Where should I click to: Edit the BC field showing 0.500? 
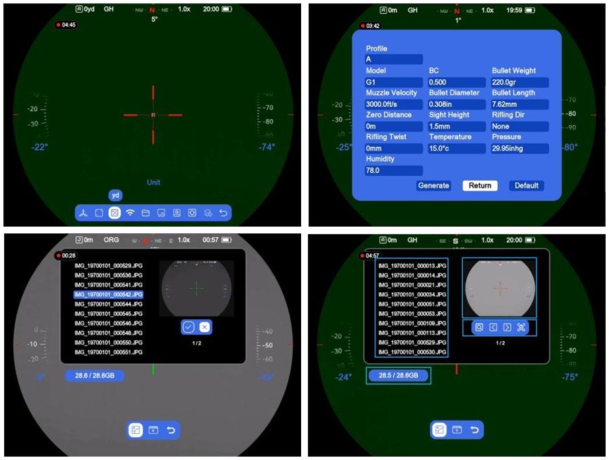point(457,83)
